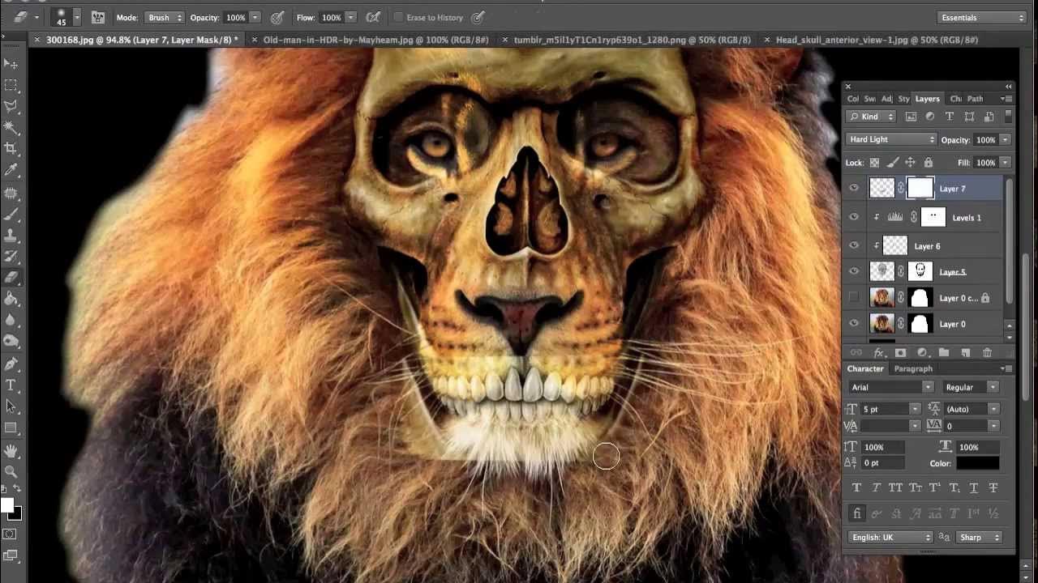Viewport: 1038px width, 583px height.
Task: Open the Essentials workspace dropdown
Action: click(982, 17)
